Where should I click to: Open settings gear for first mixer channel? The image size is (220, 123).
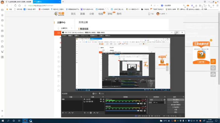coord(145,104)
